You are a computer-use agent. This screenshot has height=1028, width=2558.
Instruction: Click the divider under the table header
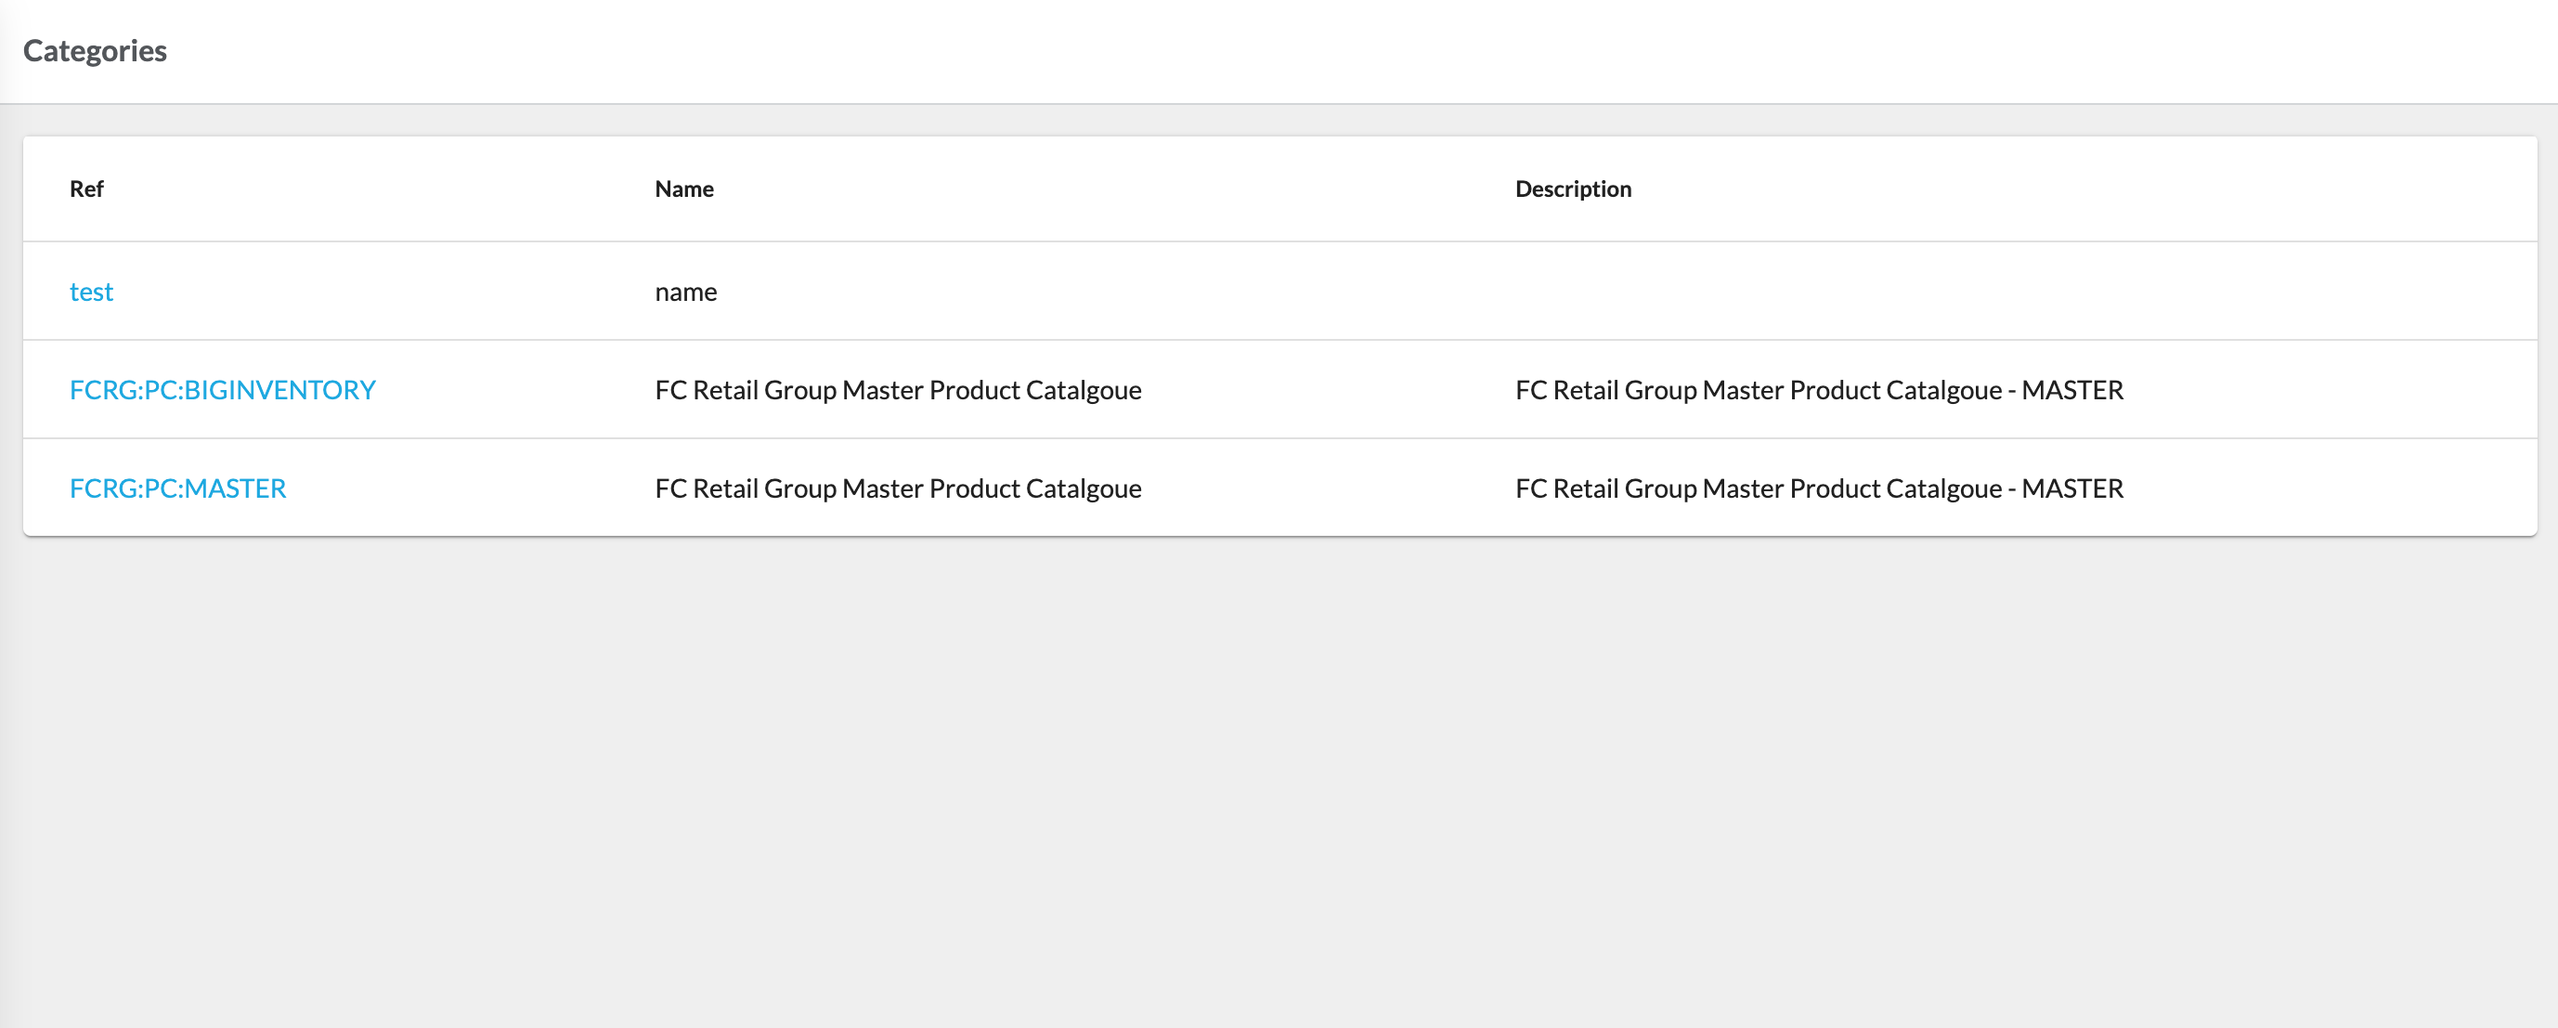(1279, 241)
